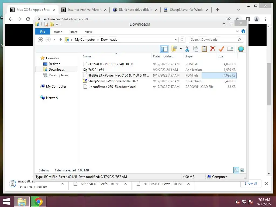Click the new folder toolbar icon

[x=174, y=49]
